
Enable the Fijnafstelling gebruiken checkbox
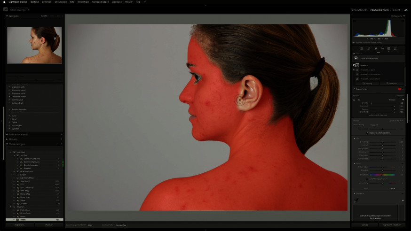pos(367,179)
